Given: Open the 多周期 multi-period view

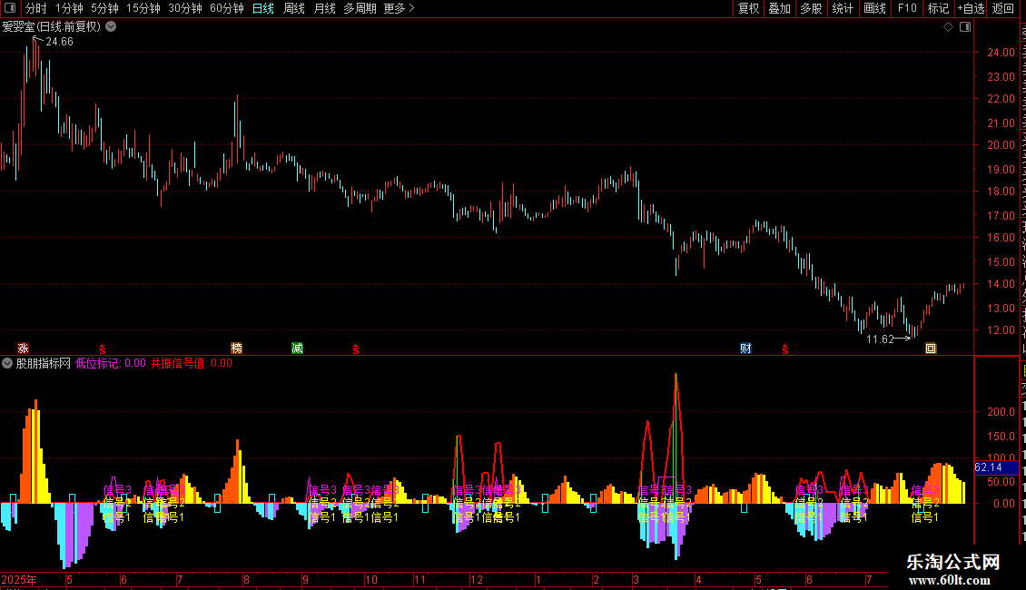Looking at the screenshot, I should 360,8.
